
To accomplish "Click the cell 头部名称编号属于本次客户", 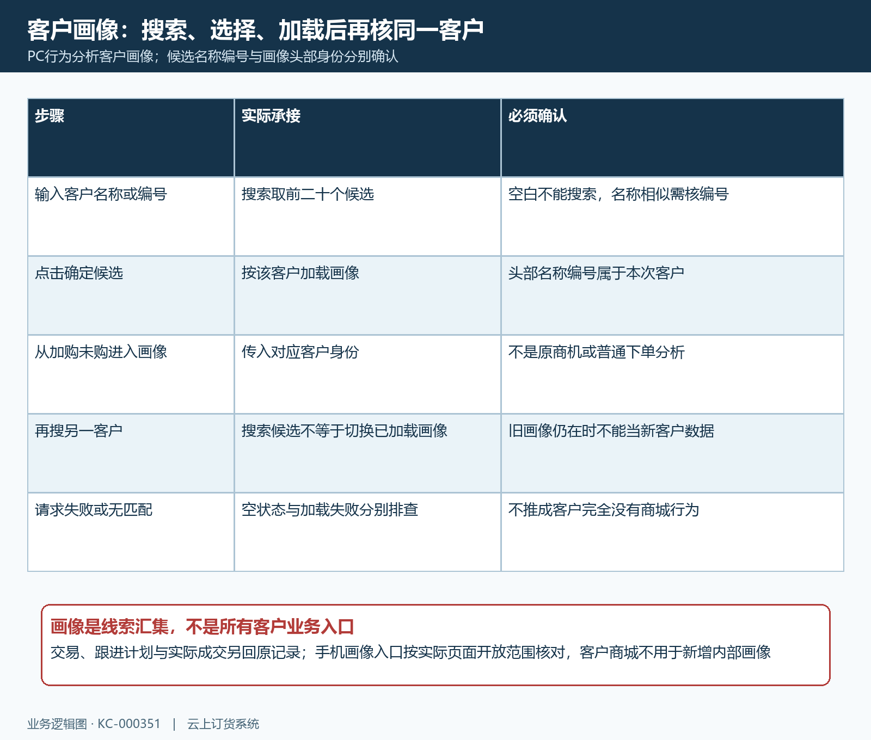I will click(x=672, y=295).
